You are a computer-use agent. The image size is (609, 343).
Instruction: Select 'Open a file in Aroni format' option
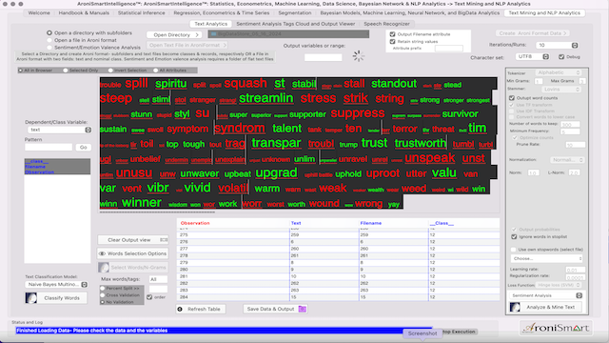tap(49, 40)
